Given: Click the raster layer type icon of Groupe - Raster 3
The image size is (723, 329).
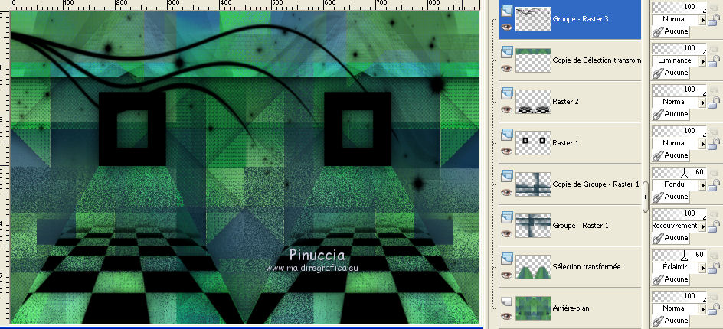Looking at the screenshot, I should [507, 10].
